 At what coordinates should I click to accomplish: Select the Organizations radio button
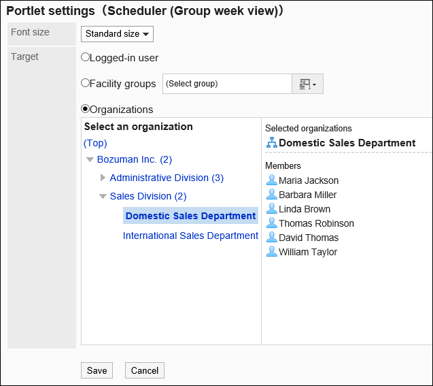(x=86, y=109)
